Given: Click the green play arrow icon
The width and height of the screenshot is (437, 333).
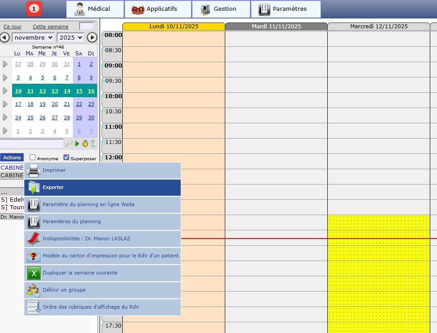Looking at the screenshot, I should point(77,144).
